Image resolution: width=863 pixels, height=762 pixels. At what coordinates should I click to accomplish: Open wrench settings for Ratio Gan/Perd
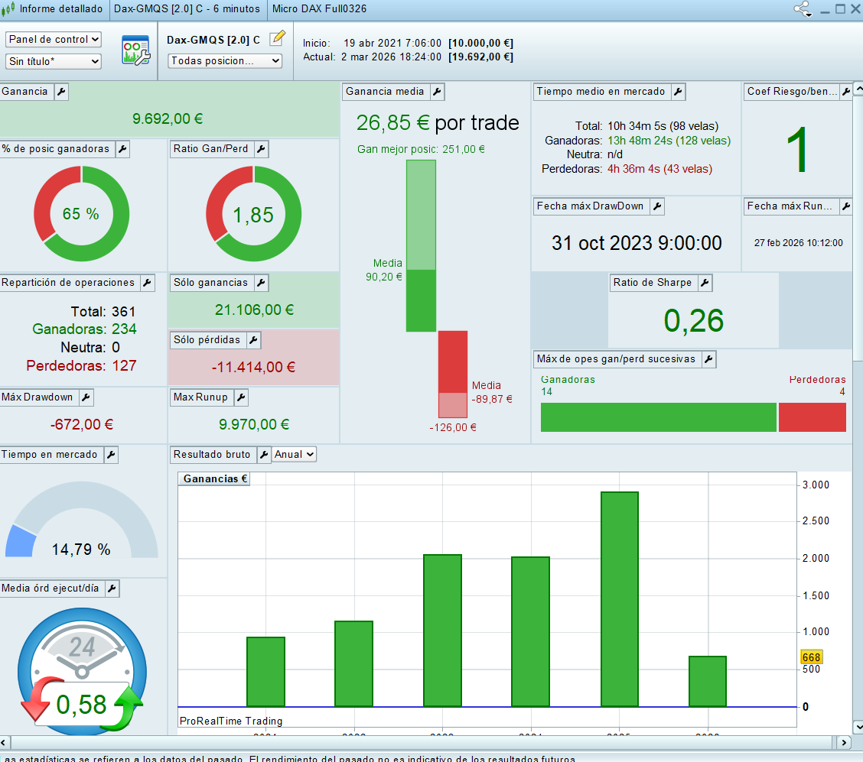coord(260,149)
